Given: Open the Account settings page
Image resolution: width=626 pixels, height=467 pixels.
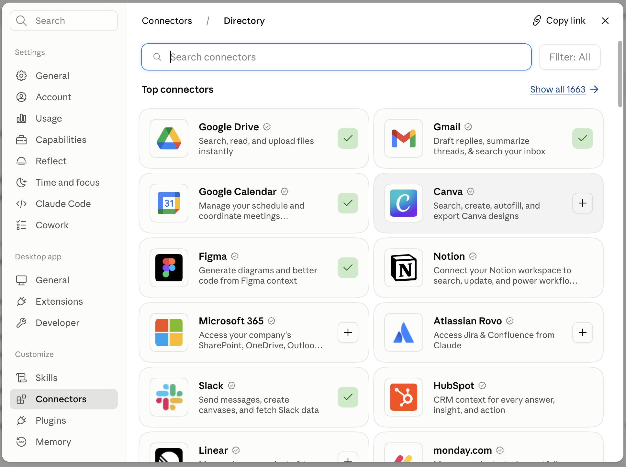Looking at the screenshot, I should [64, 97].
